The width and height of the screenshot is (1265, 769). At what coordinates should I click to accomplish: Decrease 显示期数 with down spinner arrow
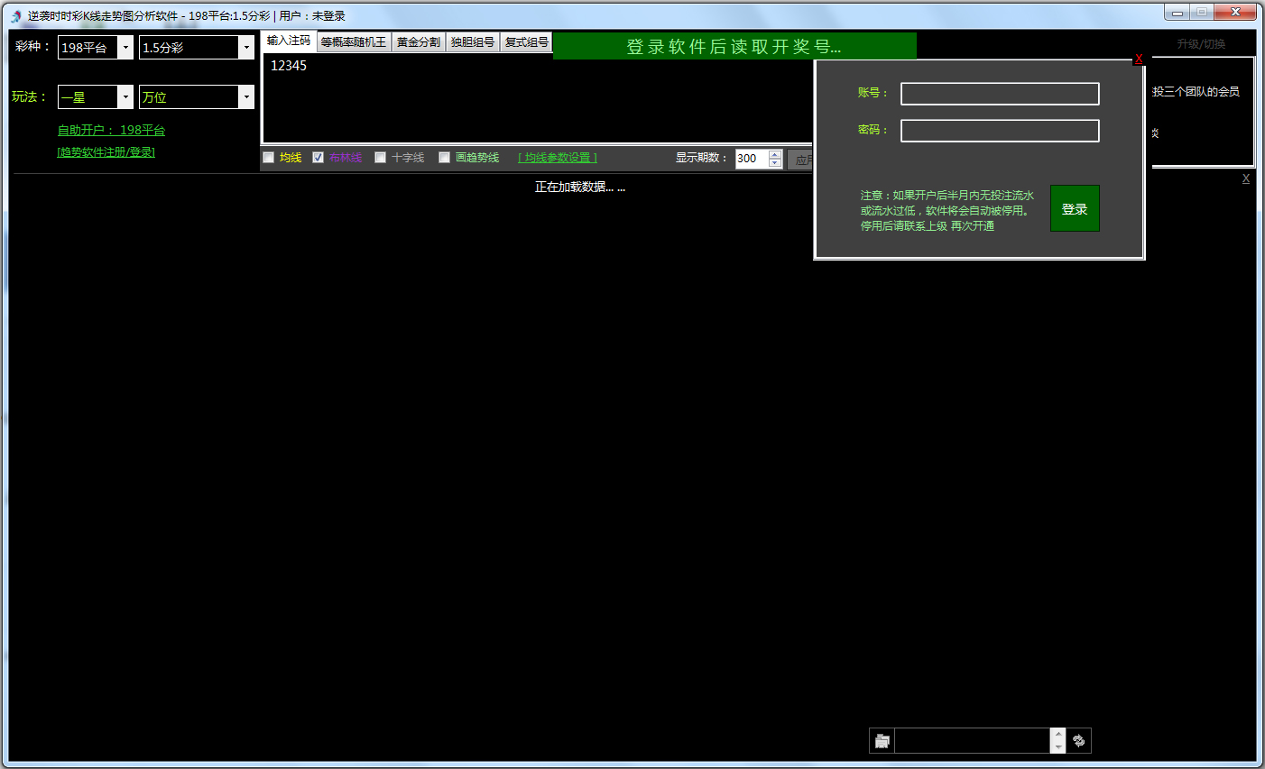tap(774, 163)
